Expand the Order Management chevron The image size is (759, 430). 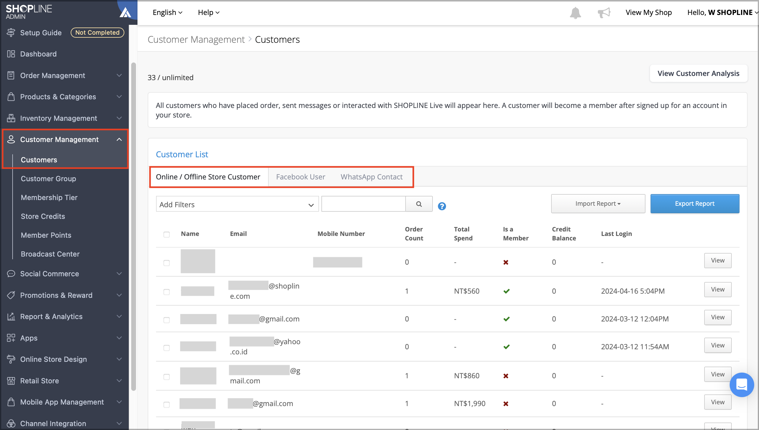119,75
